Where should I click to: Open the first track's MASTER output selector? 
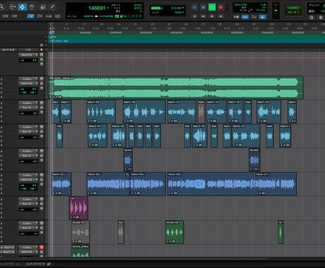pos(28,55)
